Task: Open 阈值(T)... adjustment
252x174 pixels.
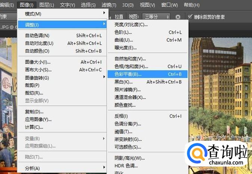Action: (x=148, y=132)
